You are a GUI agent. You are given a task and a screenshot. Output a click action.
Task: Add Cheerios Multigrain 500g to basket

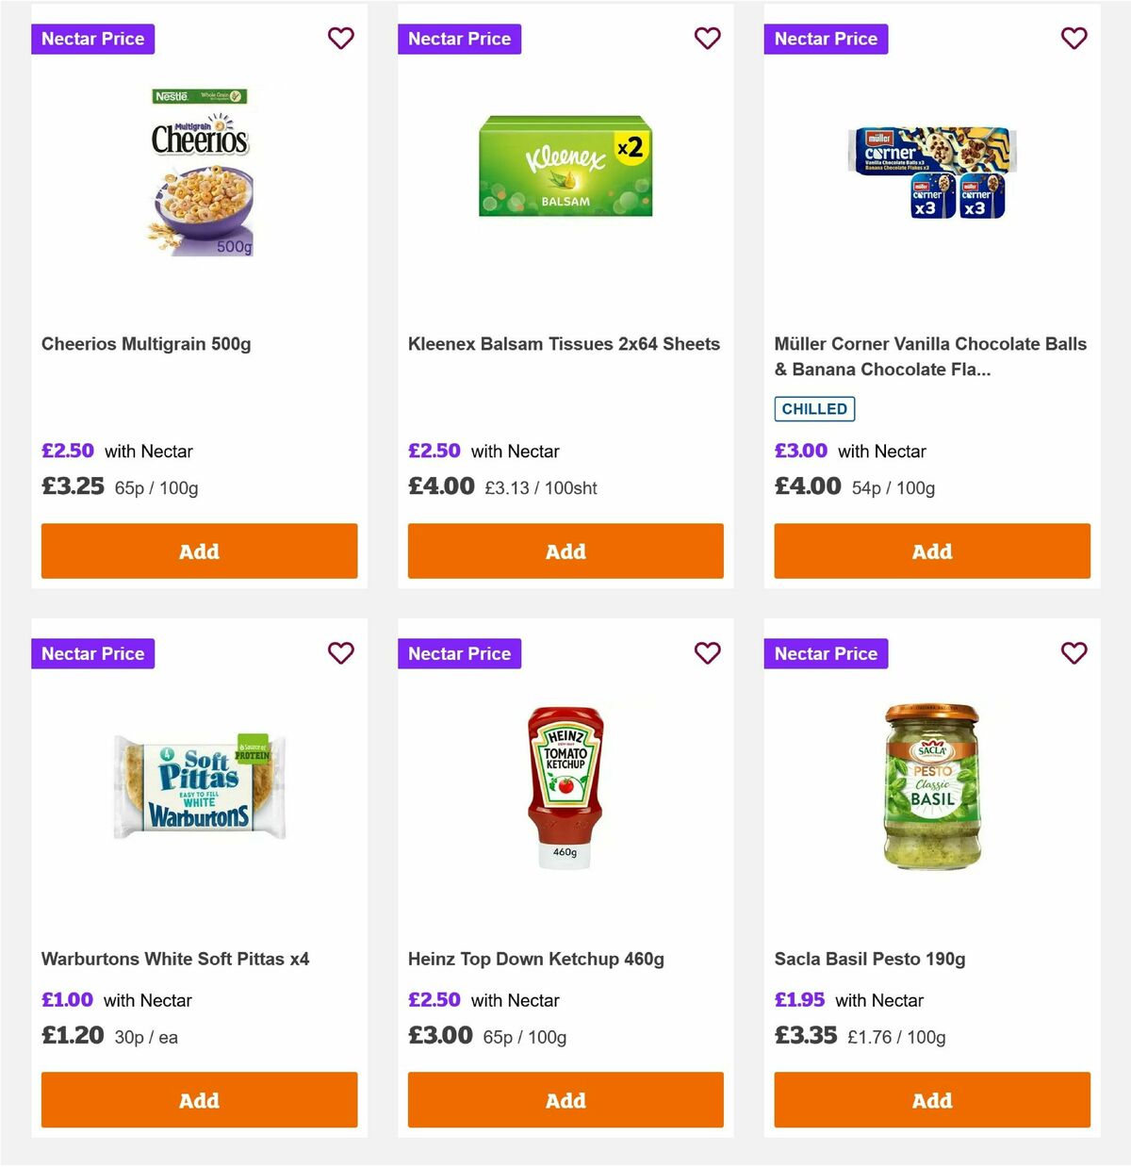[199, 551]
